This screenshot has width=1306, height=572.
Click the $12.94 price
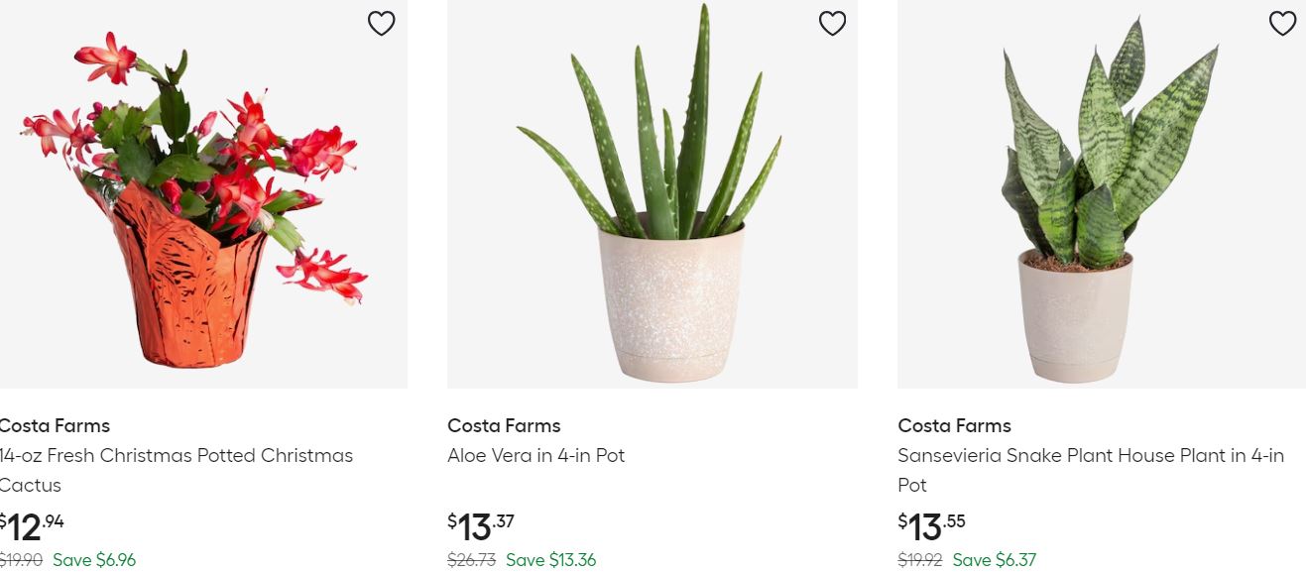click(32, 525)
